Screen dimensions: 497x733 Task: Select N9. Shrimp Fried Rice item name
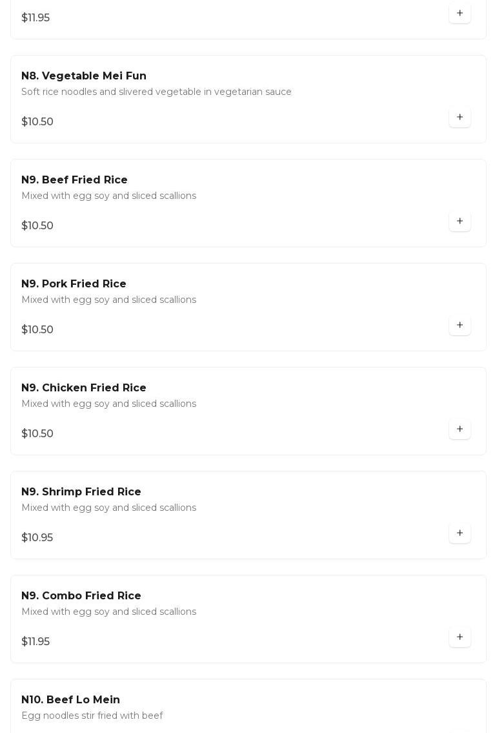[81, 492]
